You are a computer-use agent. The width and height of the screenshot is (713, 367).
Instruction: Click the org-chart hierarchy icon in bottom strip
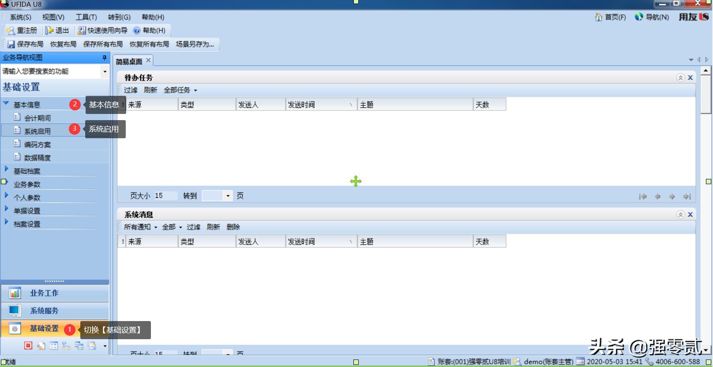[x=66, y=346]
